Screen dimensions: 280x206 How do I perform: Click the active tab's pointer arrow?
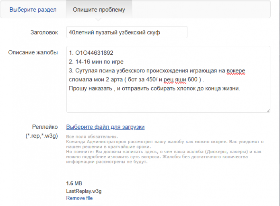(99, 19)
